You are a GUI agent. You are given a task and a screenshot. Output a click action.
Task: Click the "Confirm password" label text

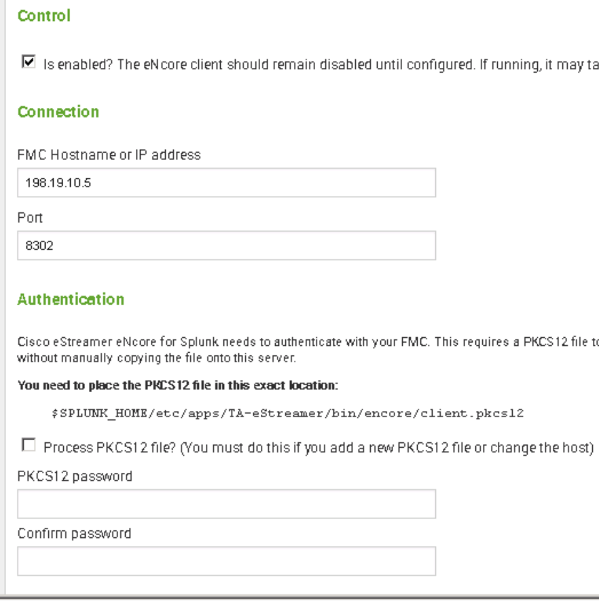74,533
